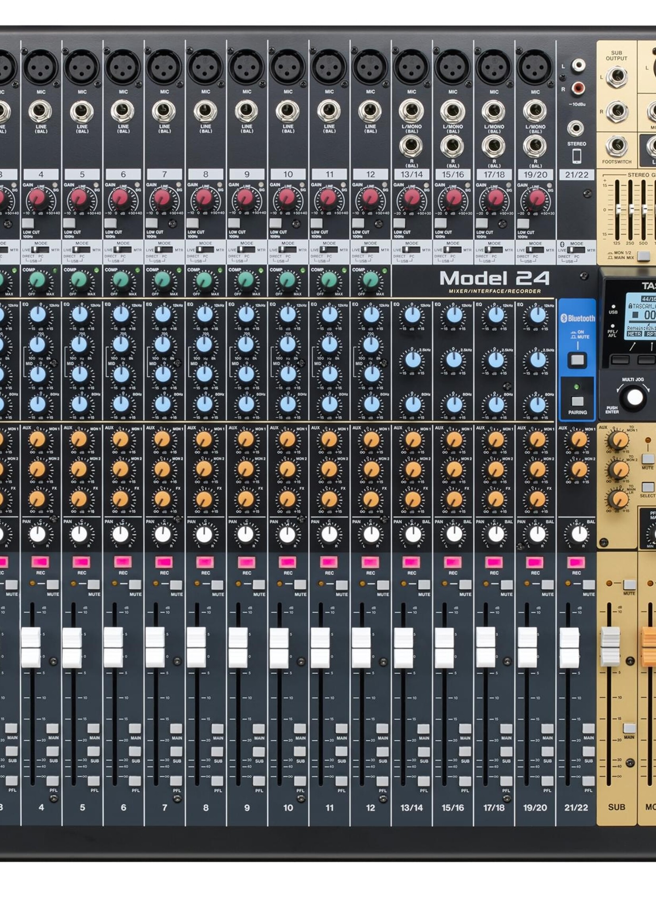Click the 80Hz low EQ knob on channel 10

tap(287, 404)
